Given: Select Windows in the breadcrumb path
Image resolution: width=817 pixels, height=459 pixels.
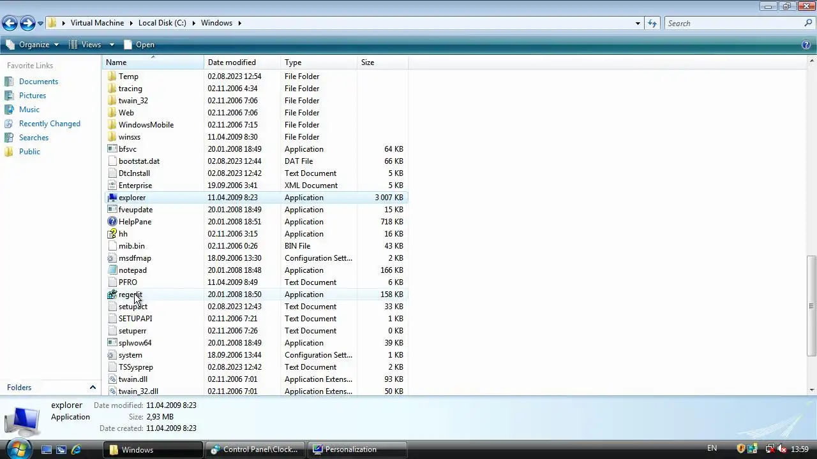Looking at the screenshot, I should (x=216, y=23).
